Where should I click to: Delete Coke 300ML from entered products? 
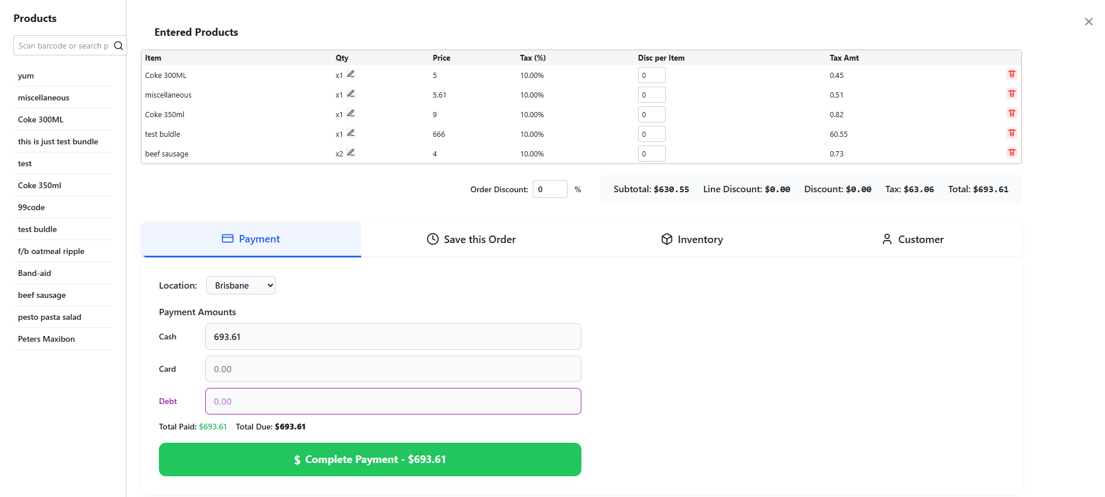[x=1011, y=74]
